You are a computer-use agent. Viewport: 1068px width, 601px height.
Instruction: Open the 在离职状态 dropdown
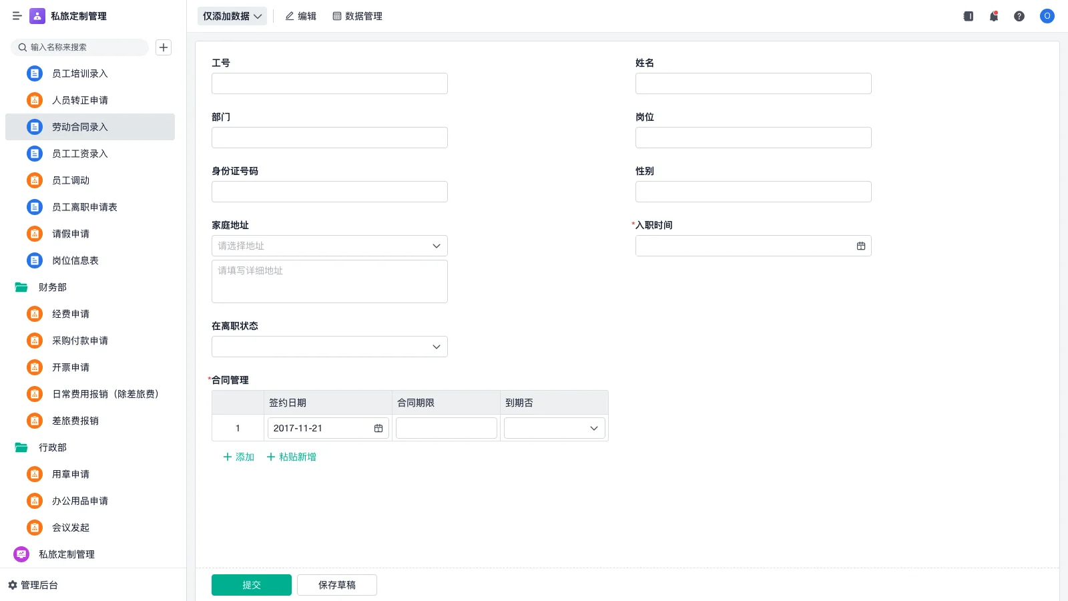(329, 347)
